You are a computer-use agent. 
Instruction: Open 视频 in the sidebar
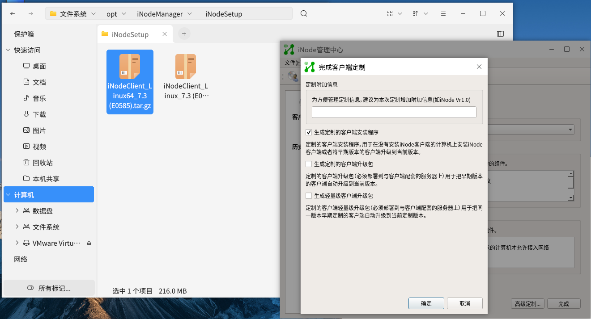pos(39,147)
